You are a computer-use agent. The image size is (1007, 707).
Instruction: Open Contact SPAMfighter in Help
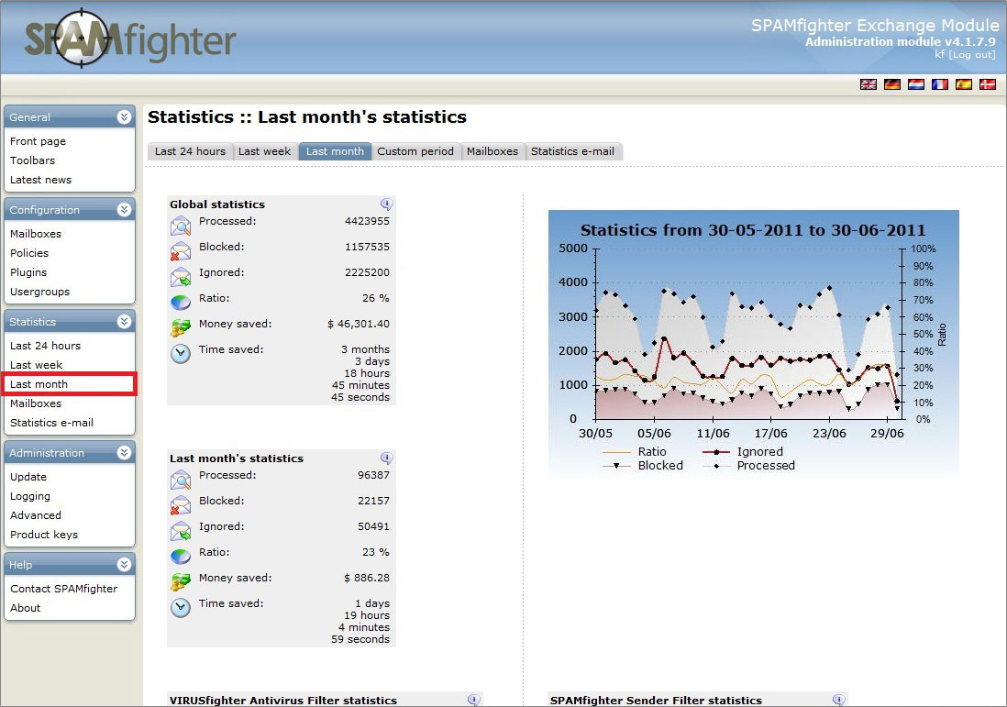(64, 588)
